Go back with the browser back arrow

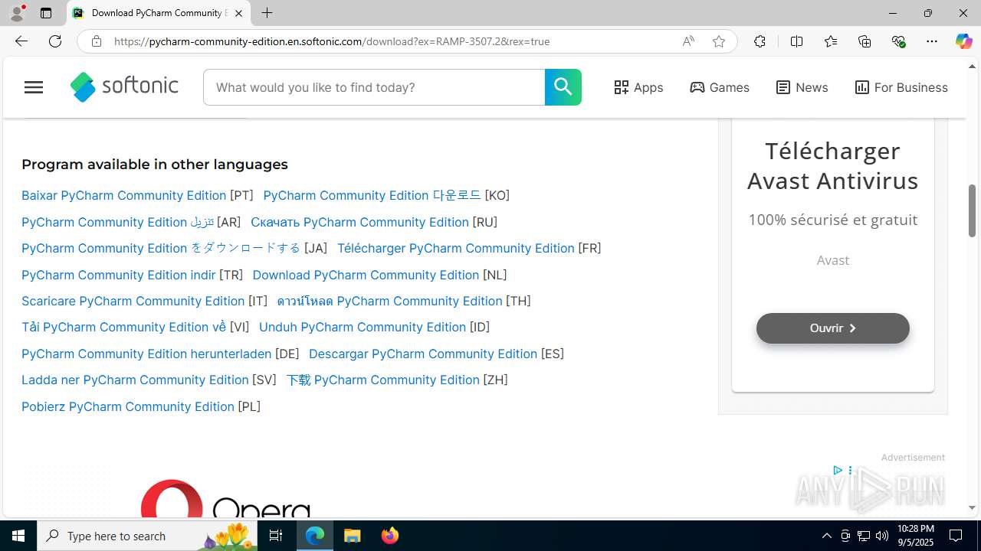pyautogui.click(x=21, y=41)
